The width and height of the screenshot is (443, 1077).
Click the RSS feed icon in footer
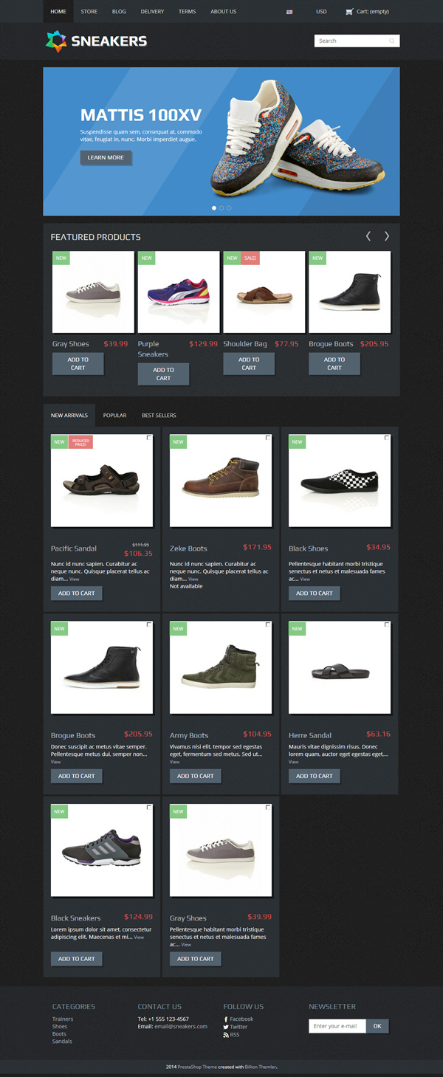[x=226, y=1035]
